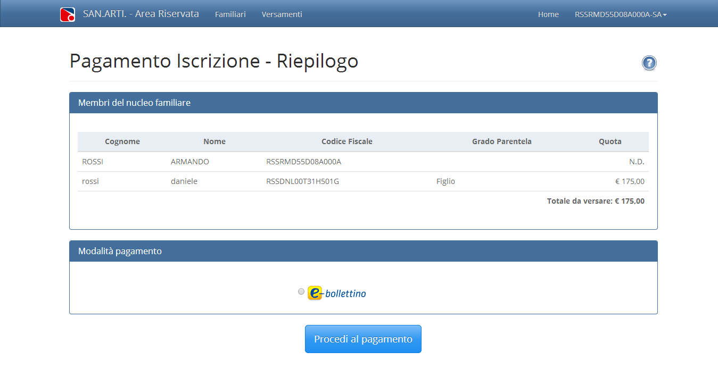Viewport: 718px width, 385px height.
Task: Click the Cognome column header
Action: tap(122, 141)
